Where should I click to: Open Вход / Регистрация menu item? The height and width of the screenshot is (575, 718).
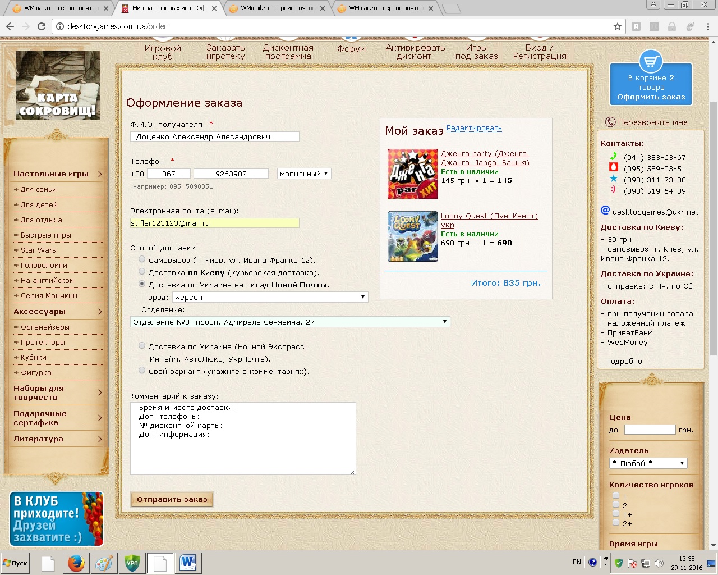[540, 52]
